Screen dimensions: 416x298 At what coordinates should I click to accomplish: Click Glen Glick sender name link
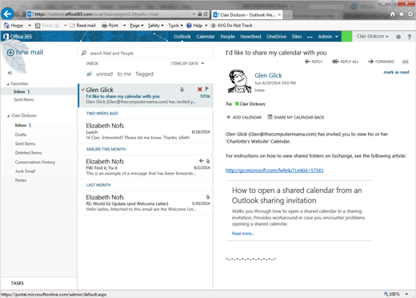268,75
